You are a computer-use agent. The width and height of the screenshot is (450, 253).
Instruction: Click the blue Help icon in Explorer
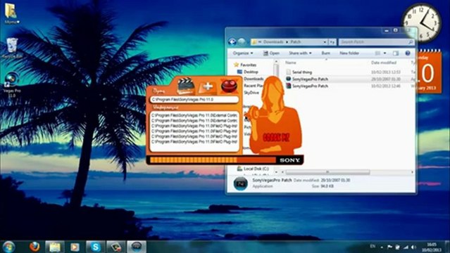click(x=408, y=53)
